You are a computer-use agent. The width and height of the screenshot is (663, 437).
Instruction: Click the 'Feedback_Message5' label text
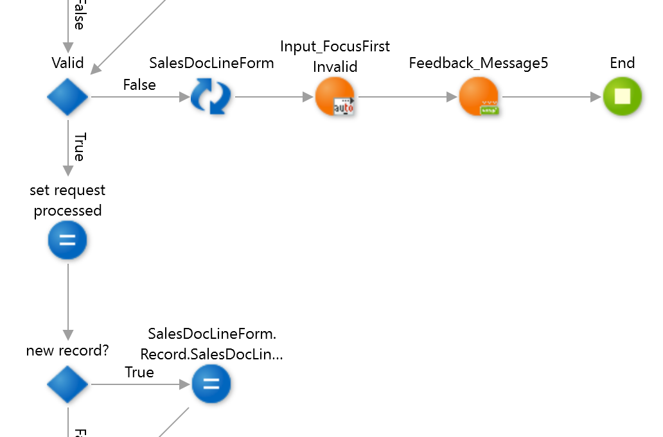(x=479, y=63)
